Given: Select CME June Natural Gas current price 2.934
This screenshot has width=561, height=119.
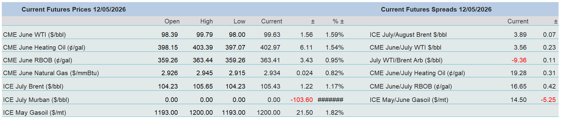Looking at the screenshot, I should pyautogui.click(x=272, y=73).
